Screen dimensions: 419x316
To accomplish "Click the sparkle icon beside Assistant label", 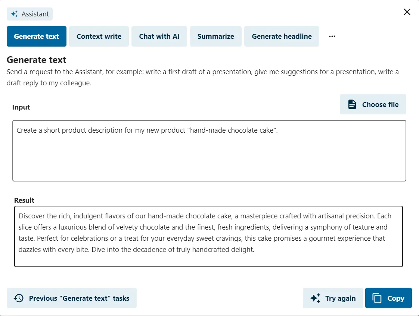I will tap(15, 14).
